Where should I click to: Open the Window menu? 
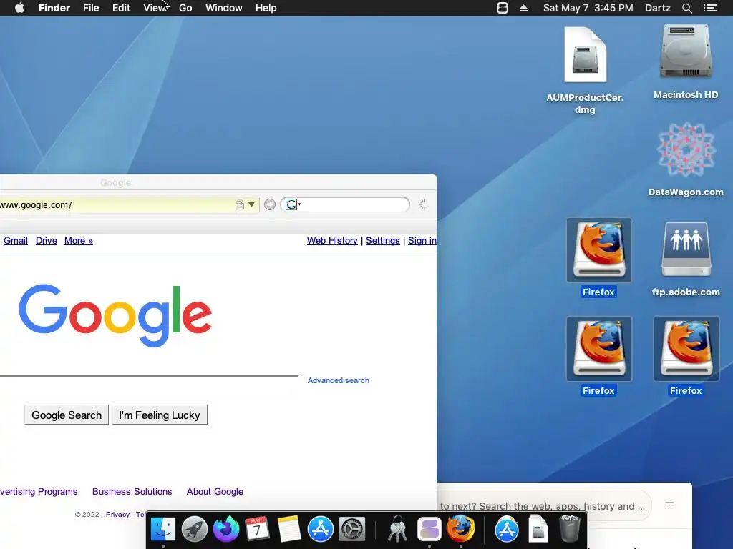[224, 8]
